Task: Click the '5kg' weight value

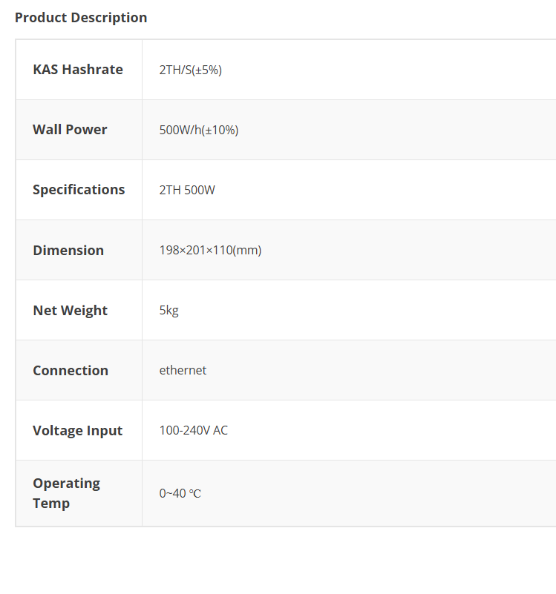Action: (x=169, y=311)
